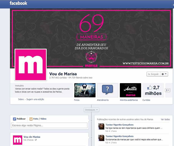Viewport: 174px width, 146px height.
Task: Click the Fotos label
Action: pyautogui.click(x=77, y=100)
